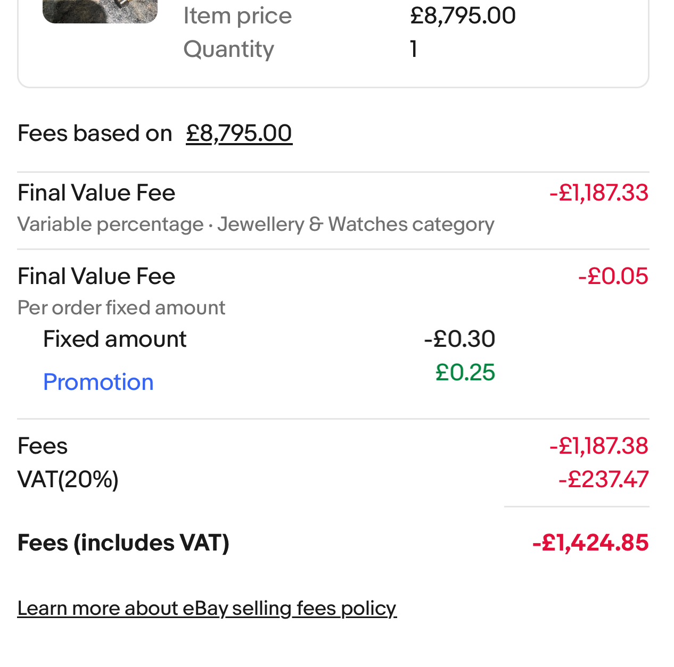Open the Promotion link

pos(98,382)
